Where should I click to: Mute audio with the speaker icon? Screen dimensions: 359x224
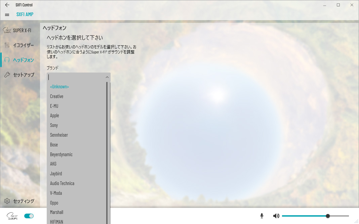point(276,216)
